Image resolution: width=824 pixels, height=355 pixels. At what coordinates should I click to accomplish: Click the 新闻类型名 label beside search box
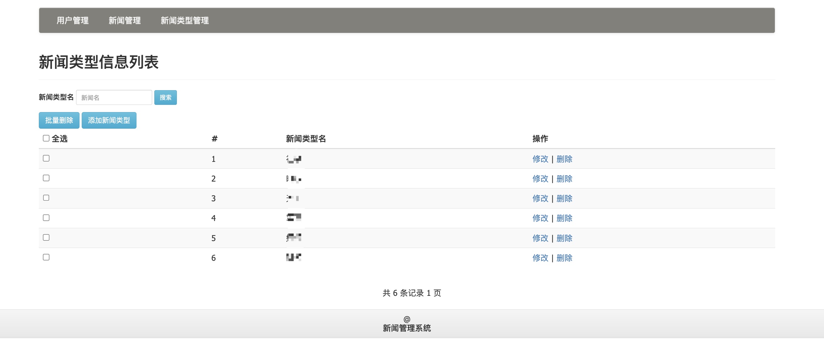56,97
